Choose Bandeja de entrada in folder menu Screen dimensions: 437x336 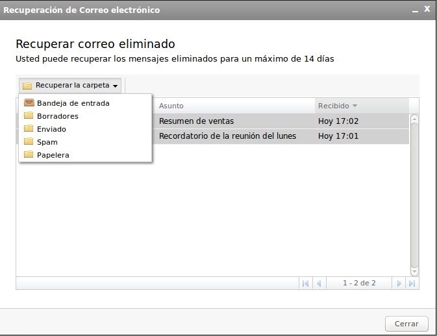coord(85,103)
